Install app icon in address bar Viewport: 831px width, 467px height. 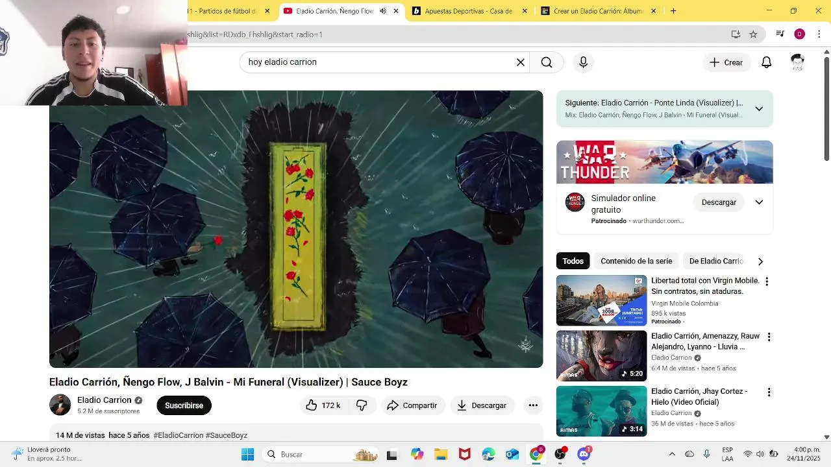[736, 34]
